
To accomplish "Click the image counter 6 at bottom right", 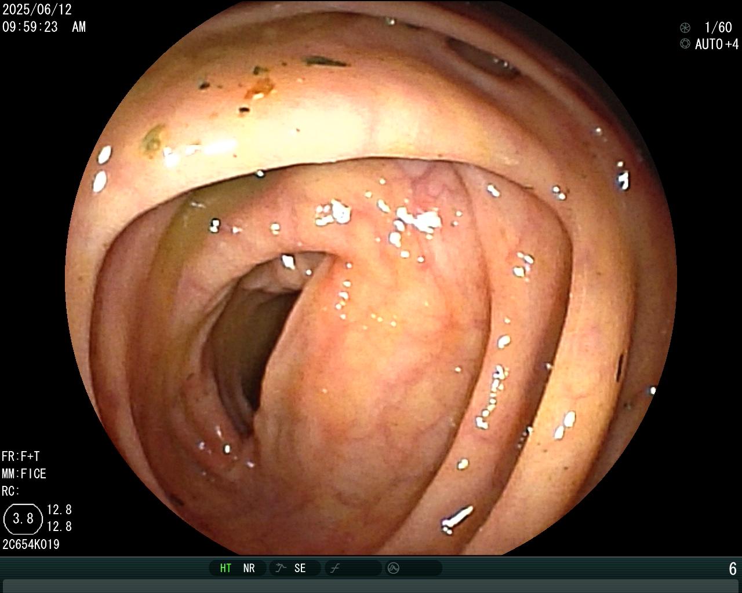I will 733,569.
